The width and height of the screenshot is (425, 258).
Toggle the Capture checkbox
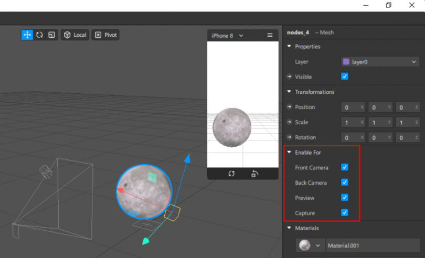pyautogui.click(x=345, y=212)
